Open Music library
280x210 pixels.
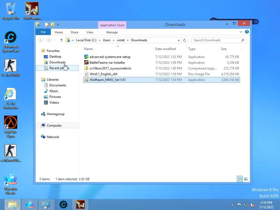(54, 91)
